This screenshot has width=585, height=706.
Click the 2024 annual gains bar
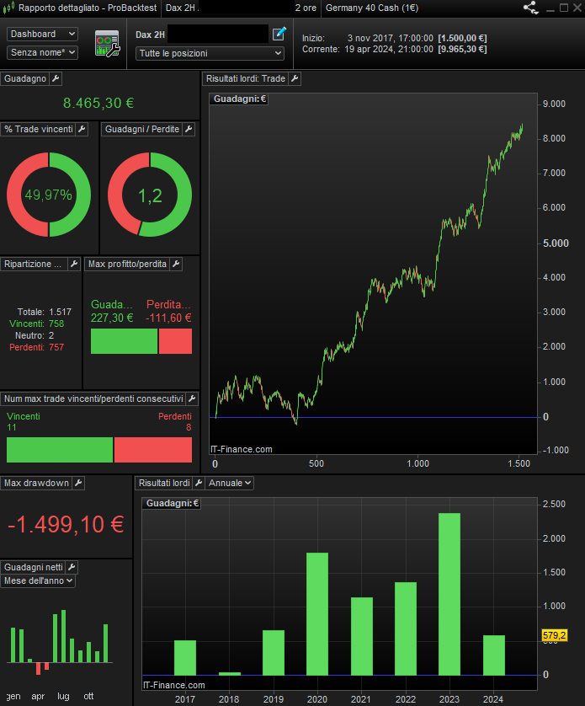pyautogui.click(x=493, y=655)
